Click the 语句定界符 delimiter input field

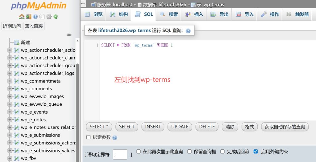[120, 155]
